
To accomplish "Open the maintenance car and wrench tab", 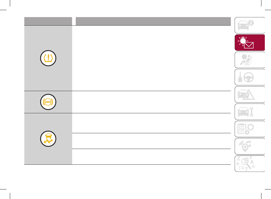I will coord(250,112).
